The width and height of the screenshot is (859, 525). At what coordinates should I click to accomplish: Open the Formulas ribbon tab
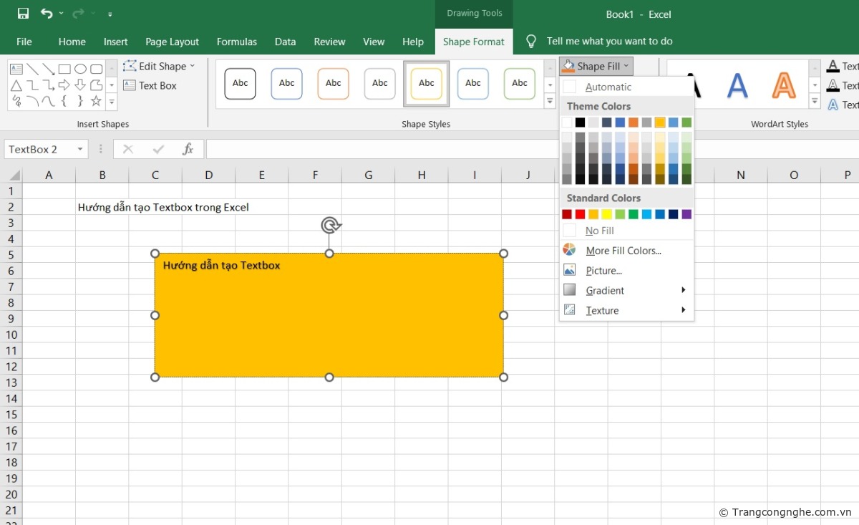pyautogui.click(x=236, y=42)
